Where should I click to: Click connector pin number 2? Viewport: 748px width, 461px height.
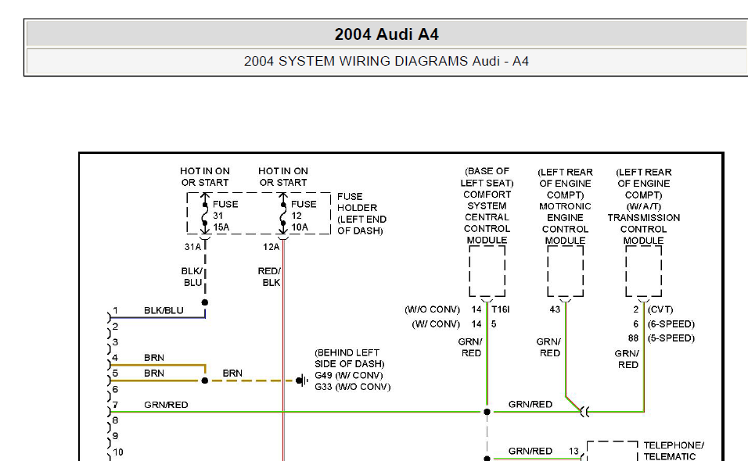coord(116,327)
